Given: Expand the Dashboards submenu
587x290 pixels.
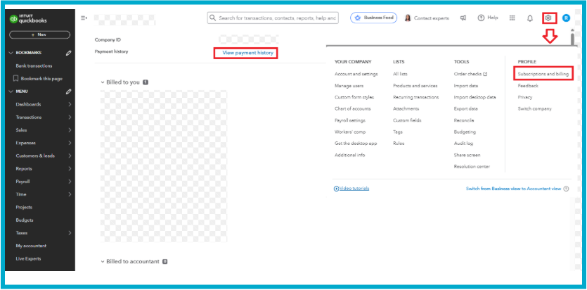Looking at the screenshot, I should pyautogui.click(x=70, y=105).
